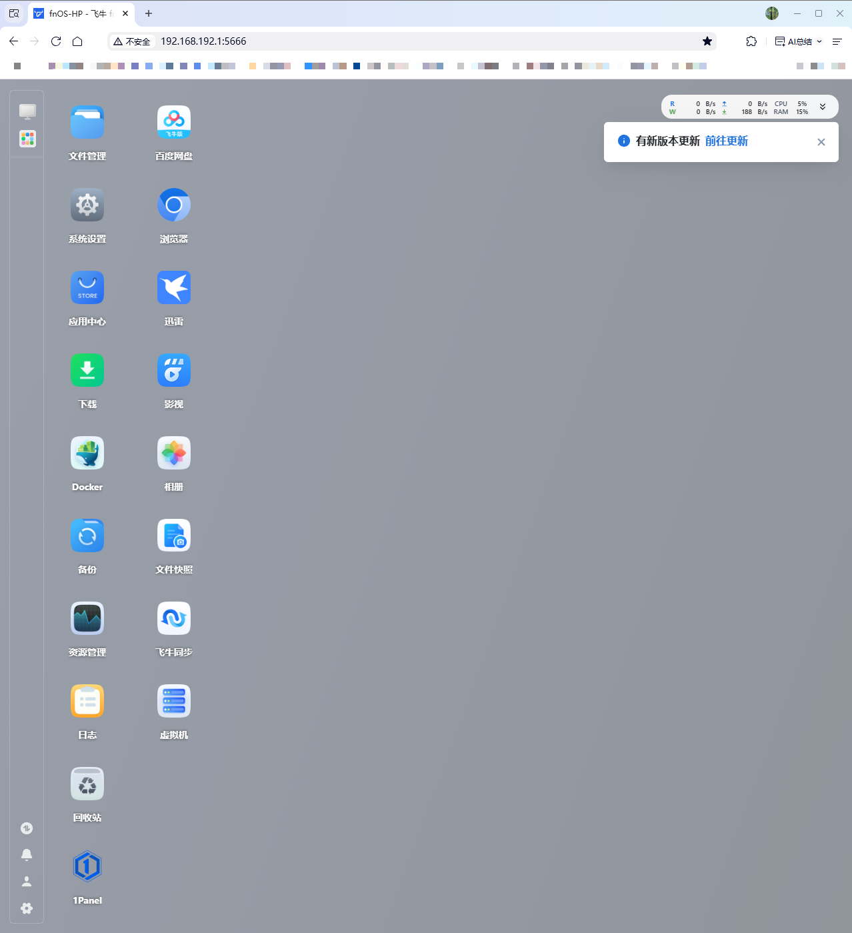Screen dimensions: 852x933
Task: Launch the 百度网盘 app icon
Action: click(x=174, y=122)
